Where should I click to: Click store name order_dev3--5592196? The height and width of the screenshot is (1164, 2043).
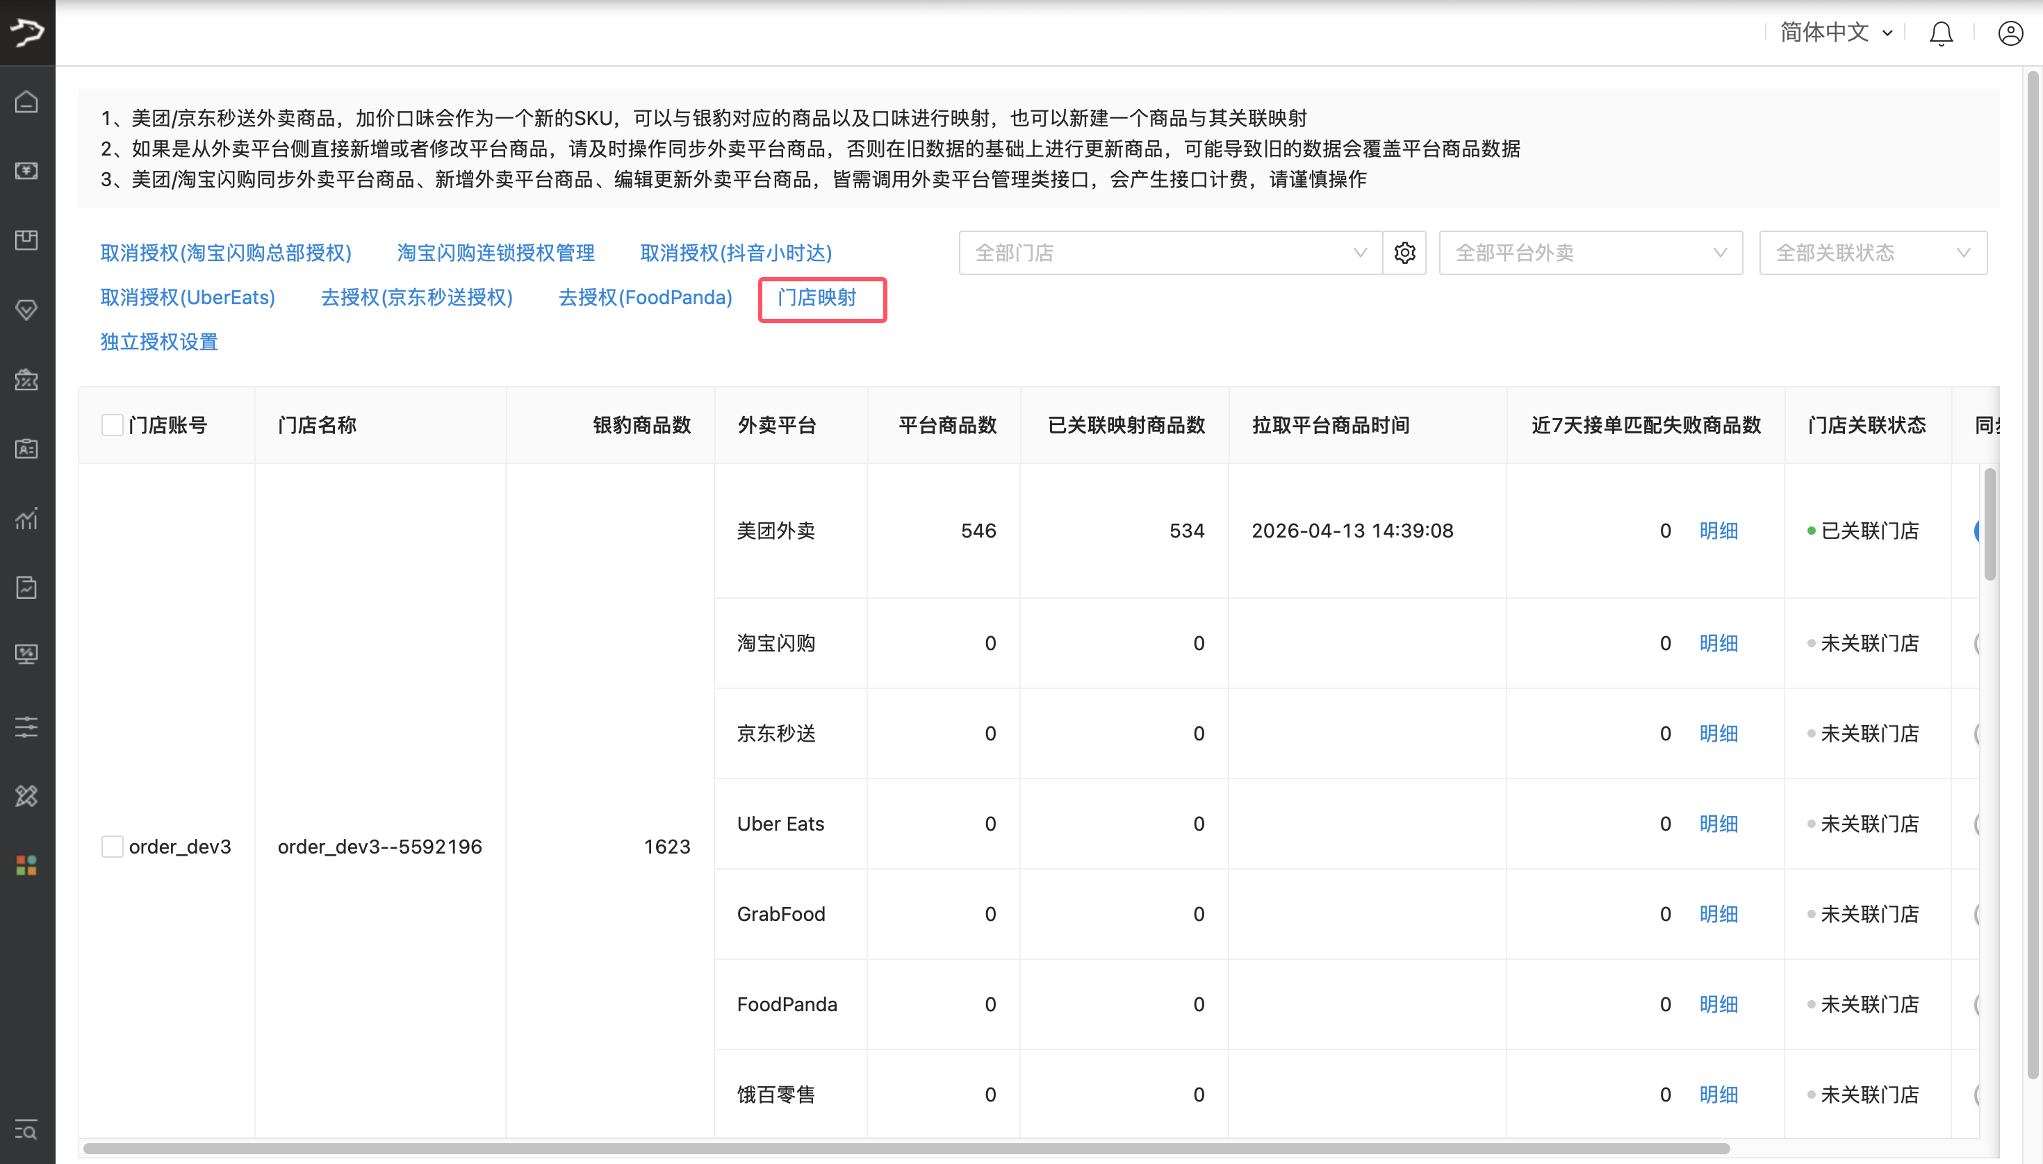click(x=380, y=847)
